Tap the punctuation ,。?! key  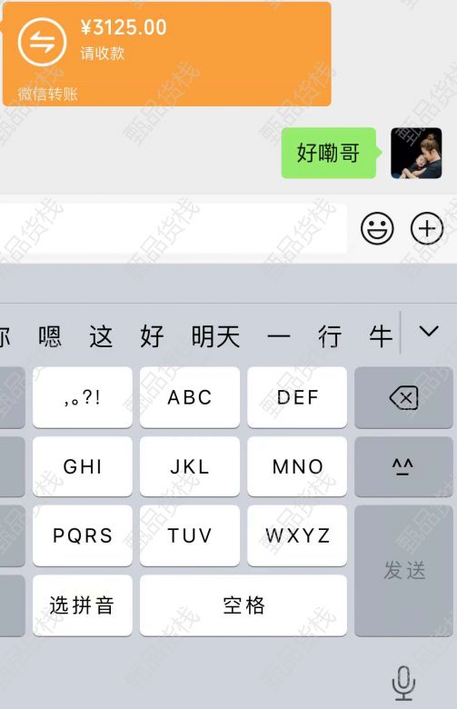(x=83, y=397)
